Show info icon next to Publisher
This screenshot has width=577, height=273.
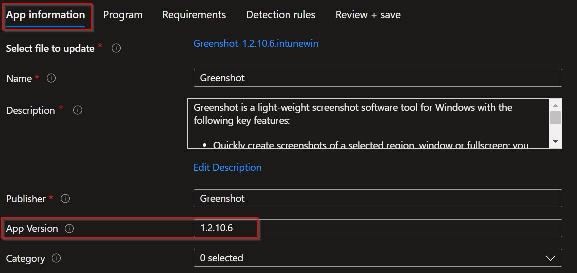click(x=65, y=198)
